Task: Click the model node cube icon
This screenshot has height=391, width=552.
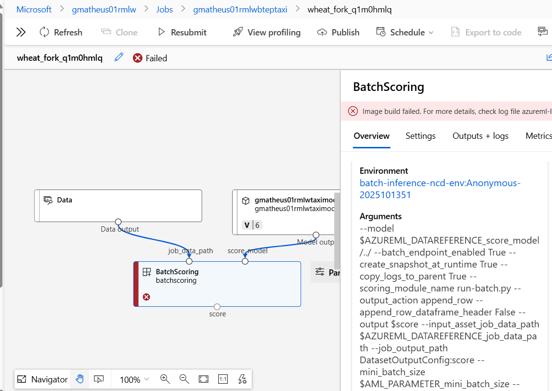Action: pyautogui.click(x=246, y=201)
